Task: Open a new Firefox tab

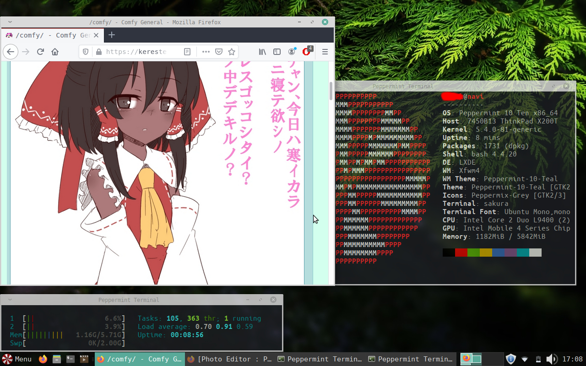Action: coord(111,35)
